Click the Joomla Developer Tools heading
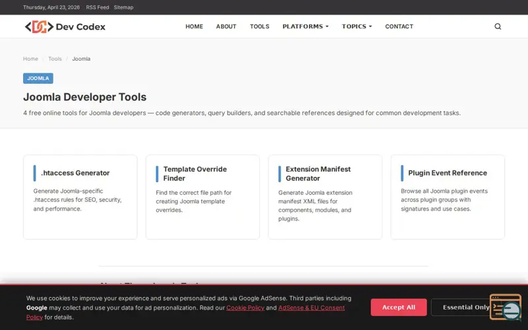The image size is (528, 330). (x=85, y=97)
